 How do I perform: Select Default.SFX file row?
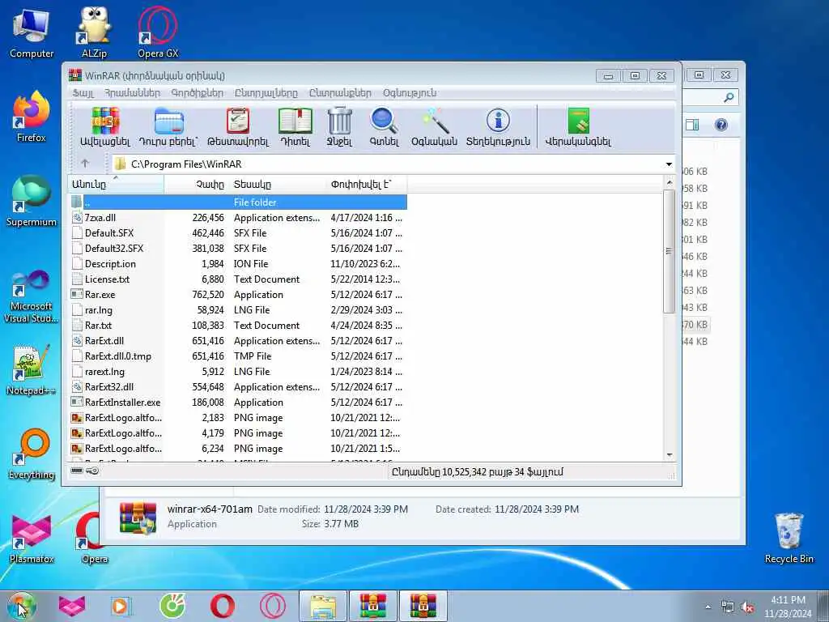238,232
